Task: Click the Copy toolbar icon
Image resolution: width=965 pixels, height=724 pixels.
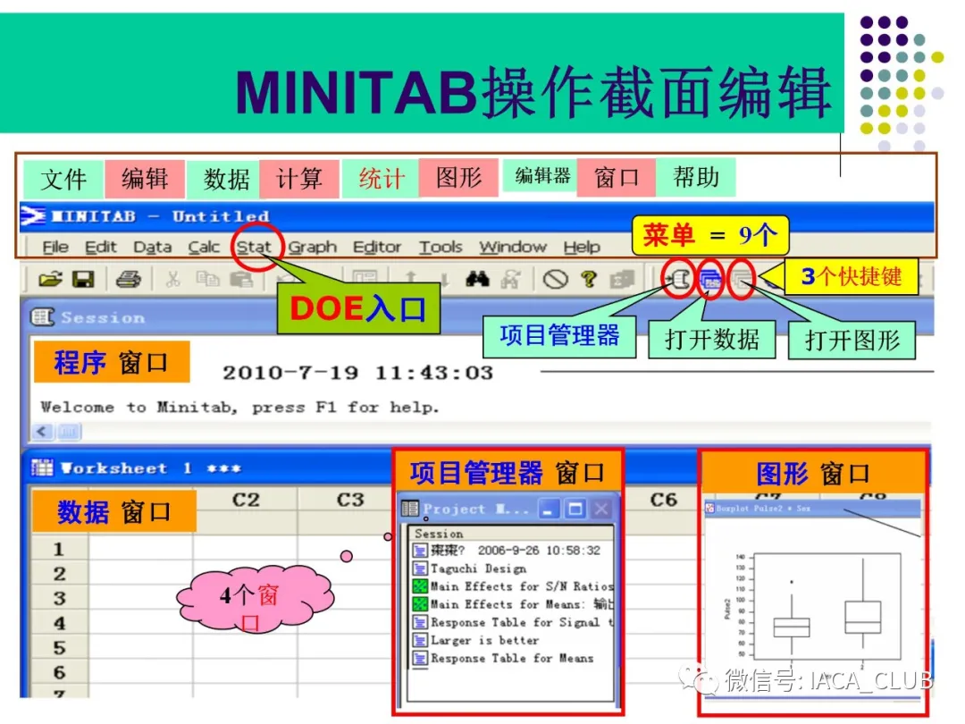Action: (x=207, y=280)
